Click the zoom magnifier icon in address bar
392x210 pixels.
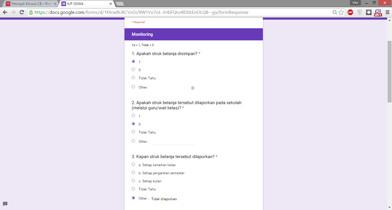click(335, 12)
